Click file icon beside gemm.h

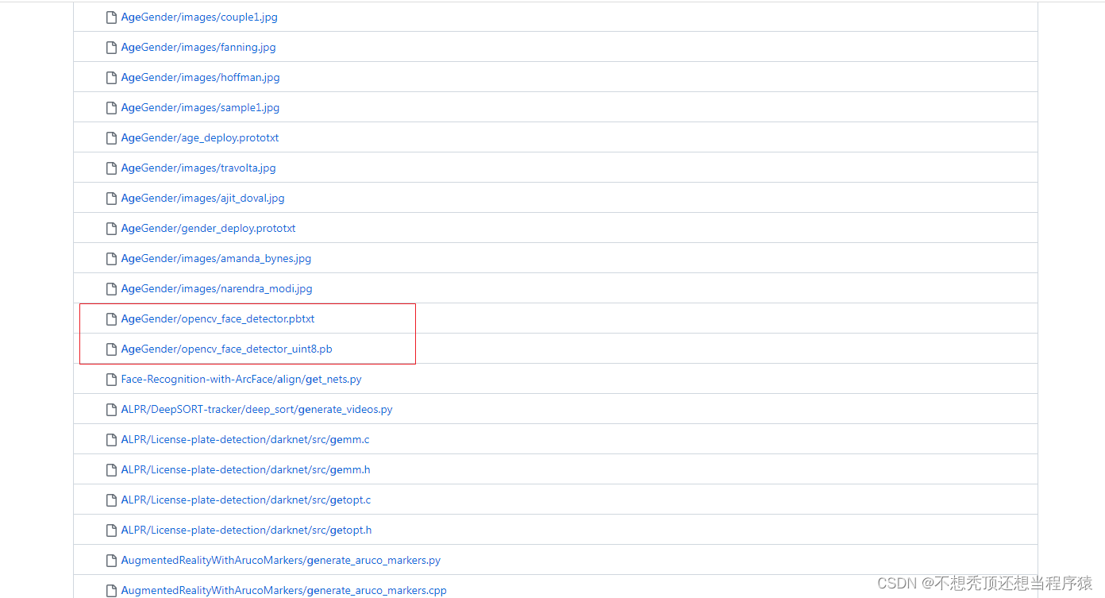(112, 469)
